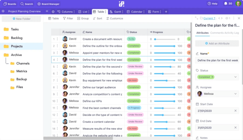This screenshot has height=140, width=243.
Task: Open the Group options
Action: click(83, 18)
